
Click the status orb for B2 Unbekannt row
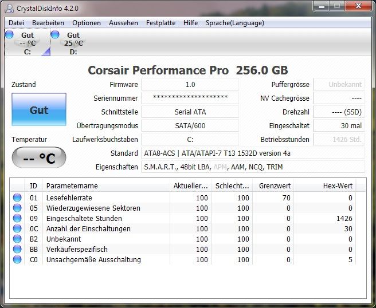(x=17, y=239)
